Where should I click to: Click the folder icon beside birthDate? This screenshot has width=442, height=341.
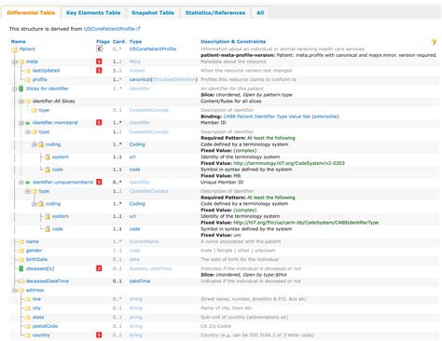point(21,260)
